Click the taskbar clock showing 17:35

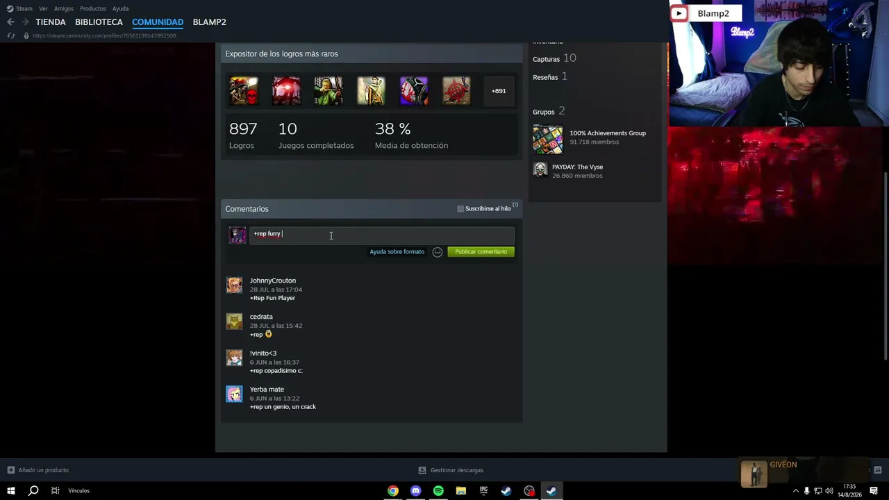tap(849, 491)
